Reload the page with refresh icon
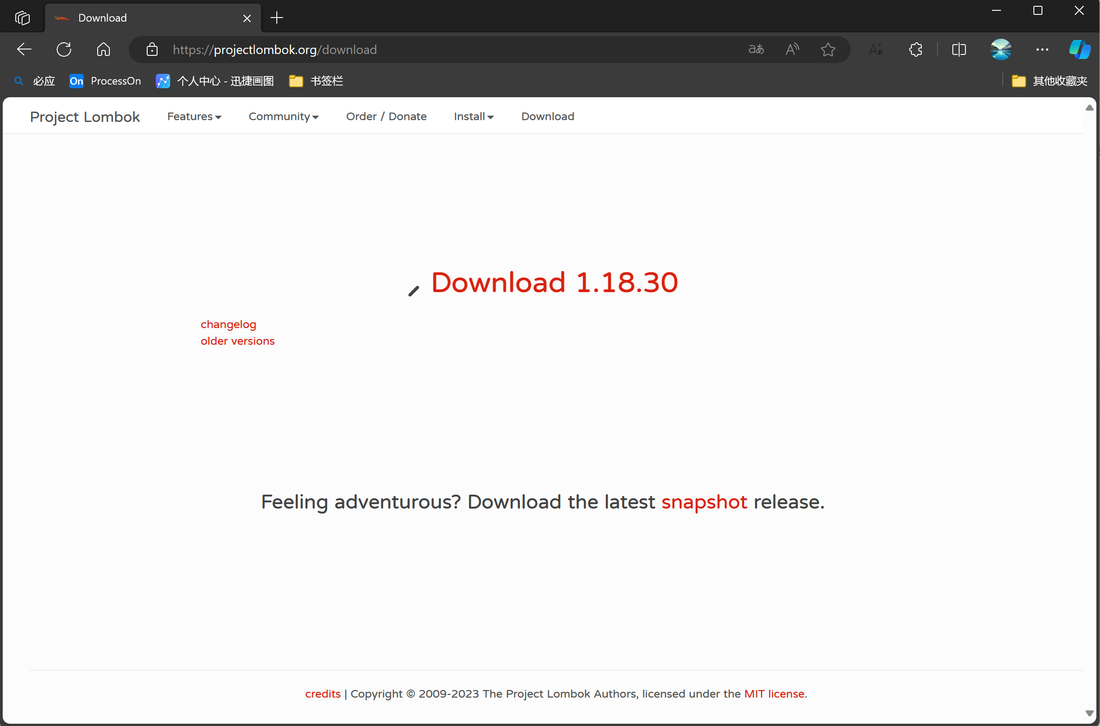The width and height of the screenshot is (1100, 726). (64, 49)
